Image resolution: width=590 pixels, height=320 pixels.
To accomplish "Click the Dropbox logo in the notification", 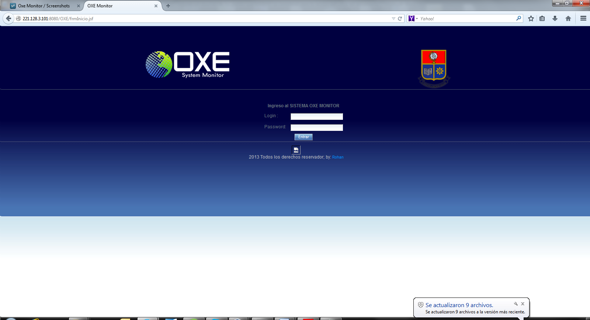I will coord(421,305).
